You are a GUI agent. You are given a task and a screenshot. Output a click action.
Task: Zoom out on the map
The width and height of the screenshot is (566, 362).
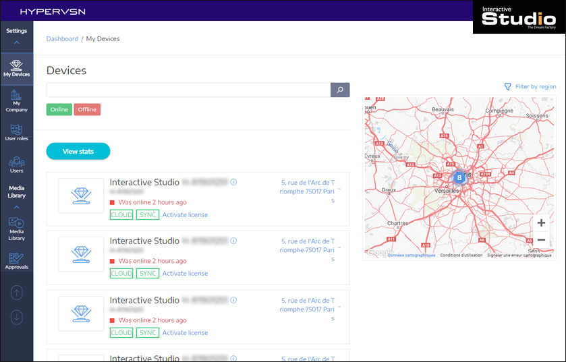click(x=541, y=240)
